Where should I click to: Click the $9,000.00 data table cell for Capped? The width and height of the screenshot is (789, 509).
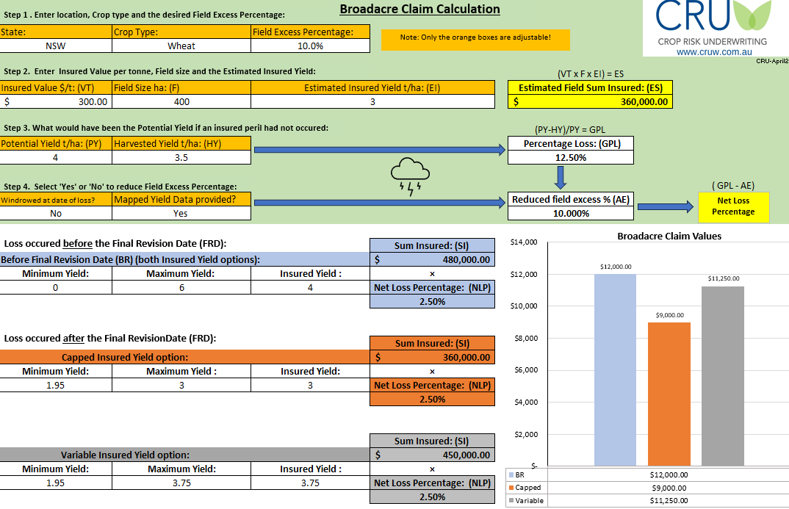click(x=669, y=488)
